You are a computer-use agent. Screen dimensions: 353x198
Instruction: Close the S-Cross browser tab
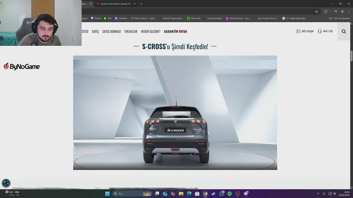click(x=91, y=4)
